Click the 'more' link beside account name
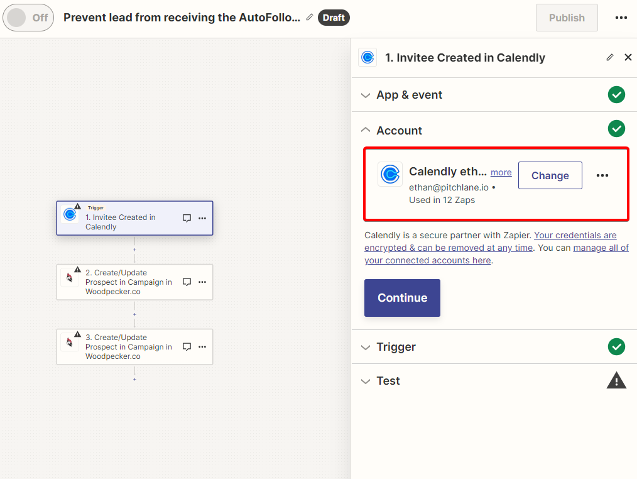The height and width of the screenshot is (479, 637). click(x=501, y=172)
